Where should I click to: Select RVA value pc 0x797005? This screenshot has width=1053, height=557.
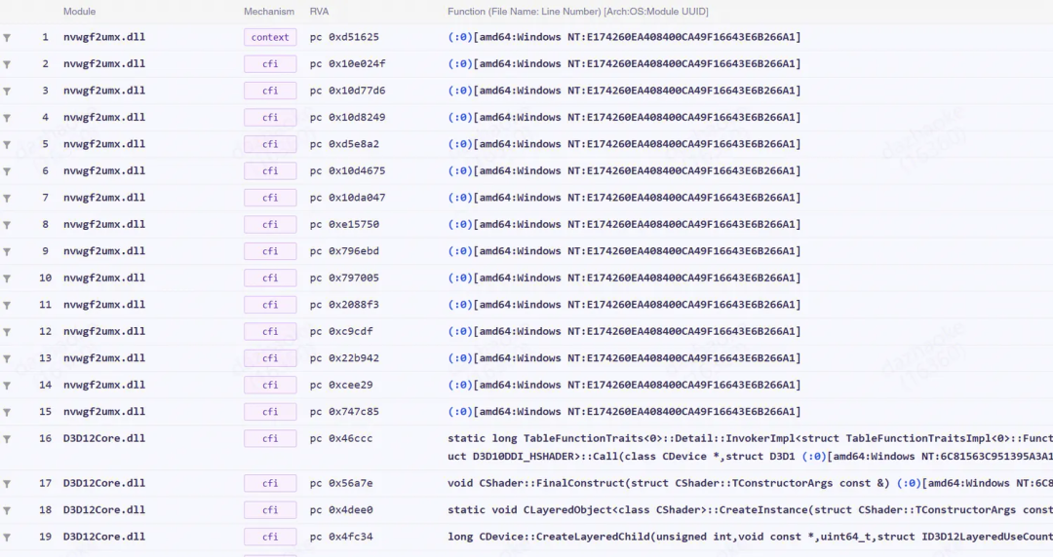coord(344,278)
